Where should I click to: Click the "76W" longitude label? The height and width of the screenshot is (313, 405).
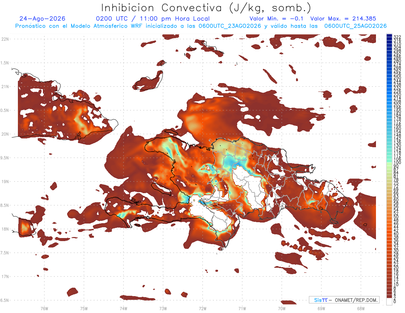[x=44, y=308]
